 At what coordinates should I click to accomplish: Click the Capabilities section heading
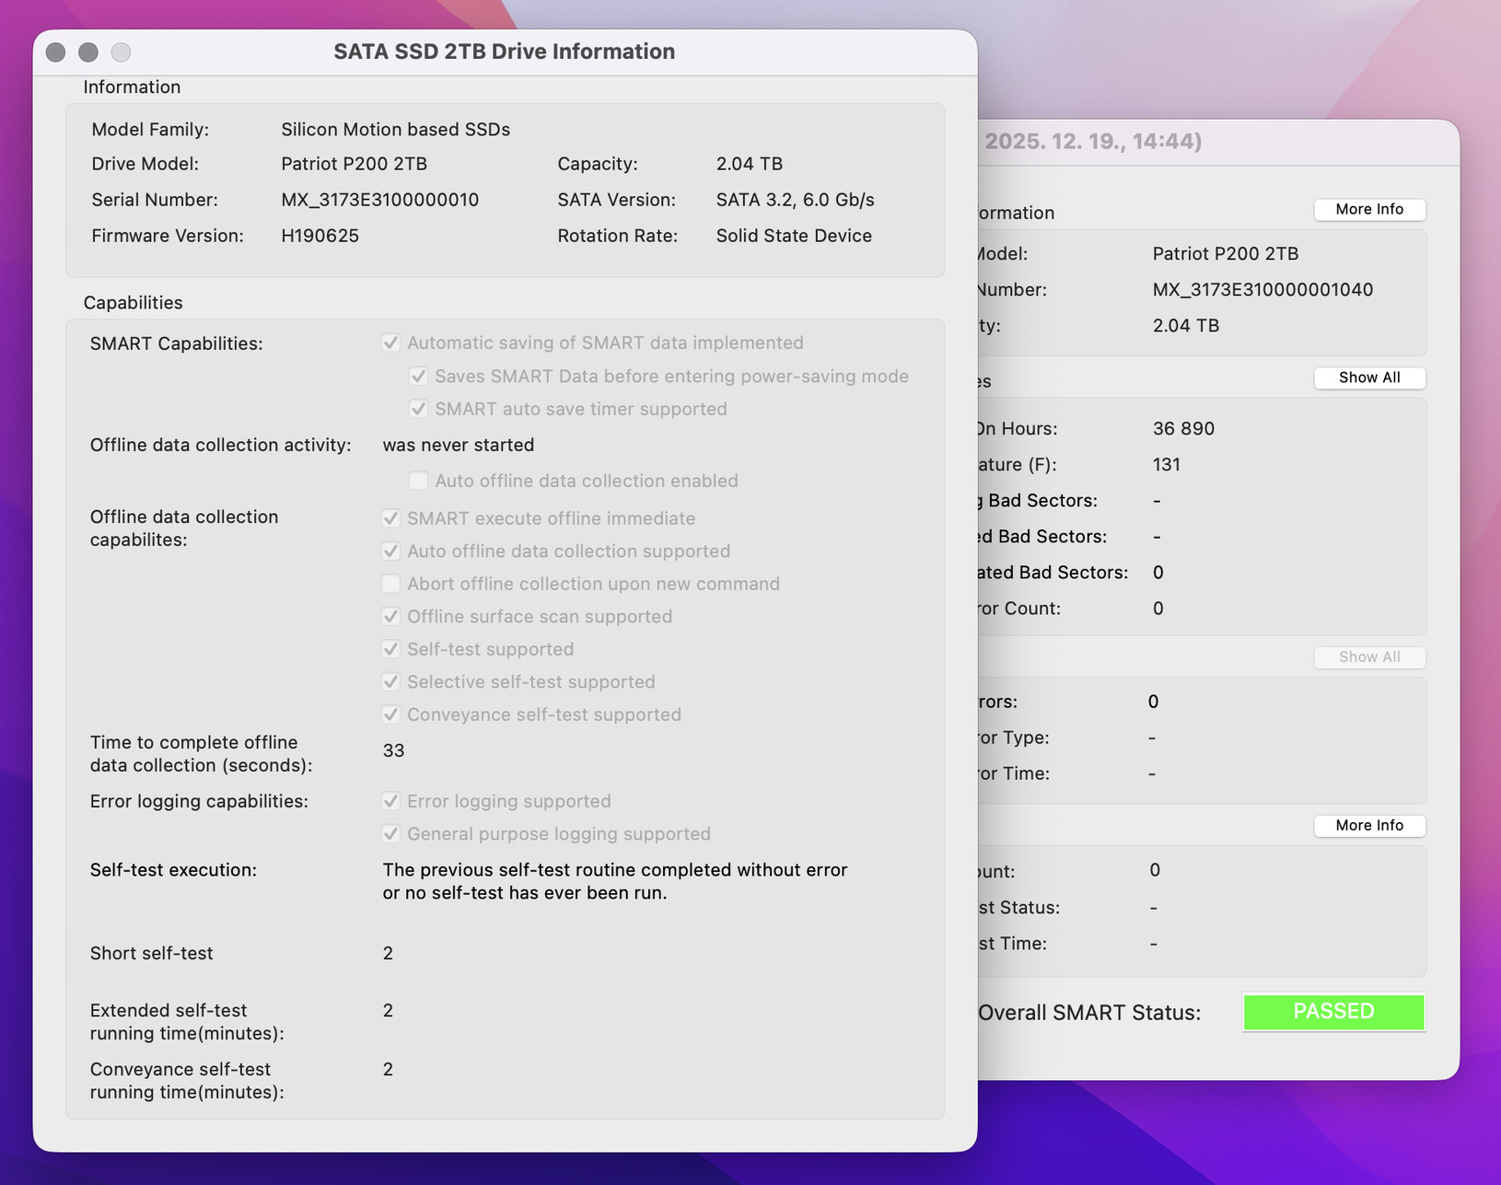coord(133,303)
